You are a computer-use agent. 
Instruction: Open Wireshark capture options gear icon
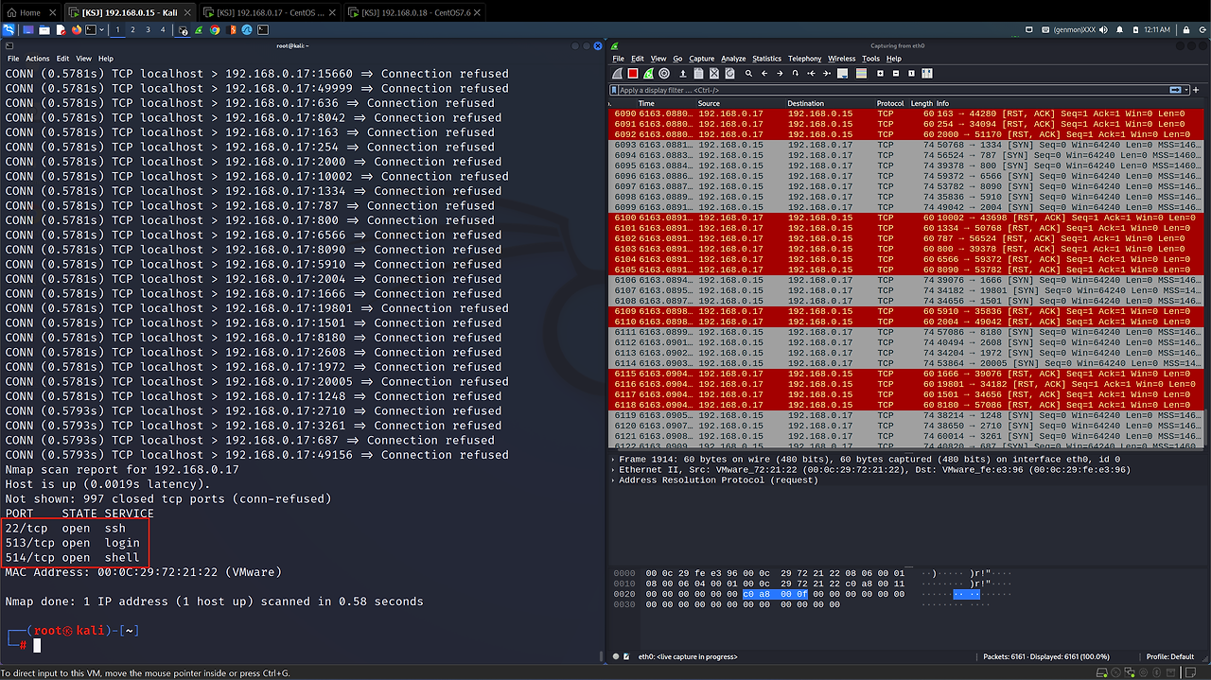click(664, 73)
